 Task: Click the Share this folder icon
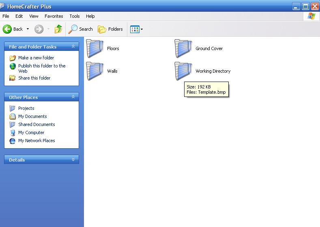pos(13,78)
